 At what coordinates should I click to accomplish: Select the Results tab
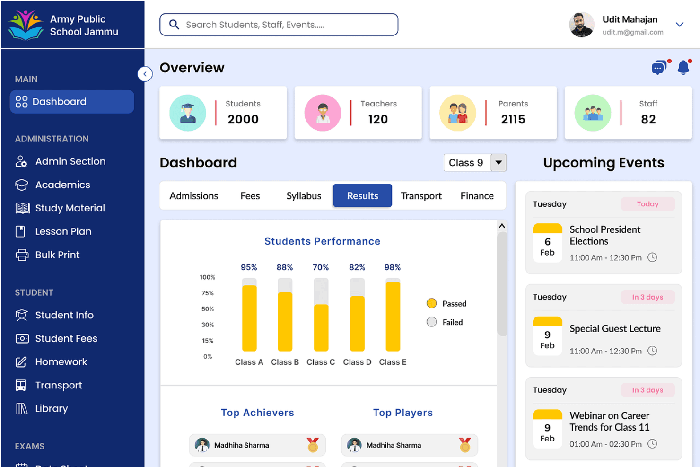(x=363, y=195)
